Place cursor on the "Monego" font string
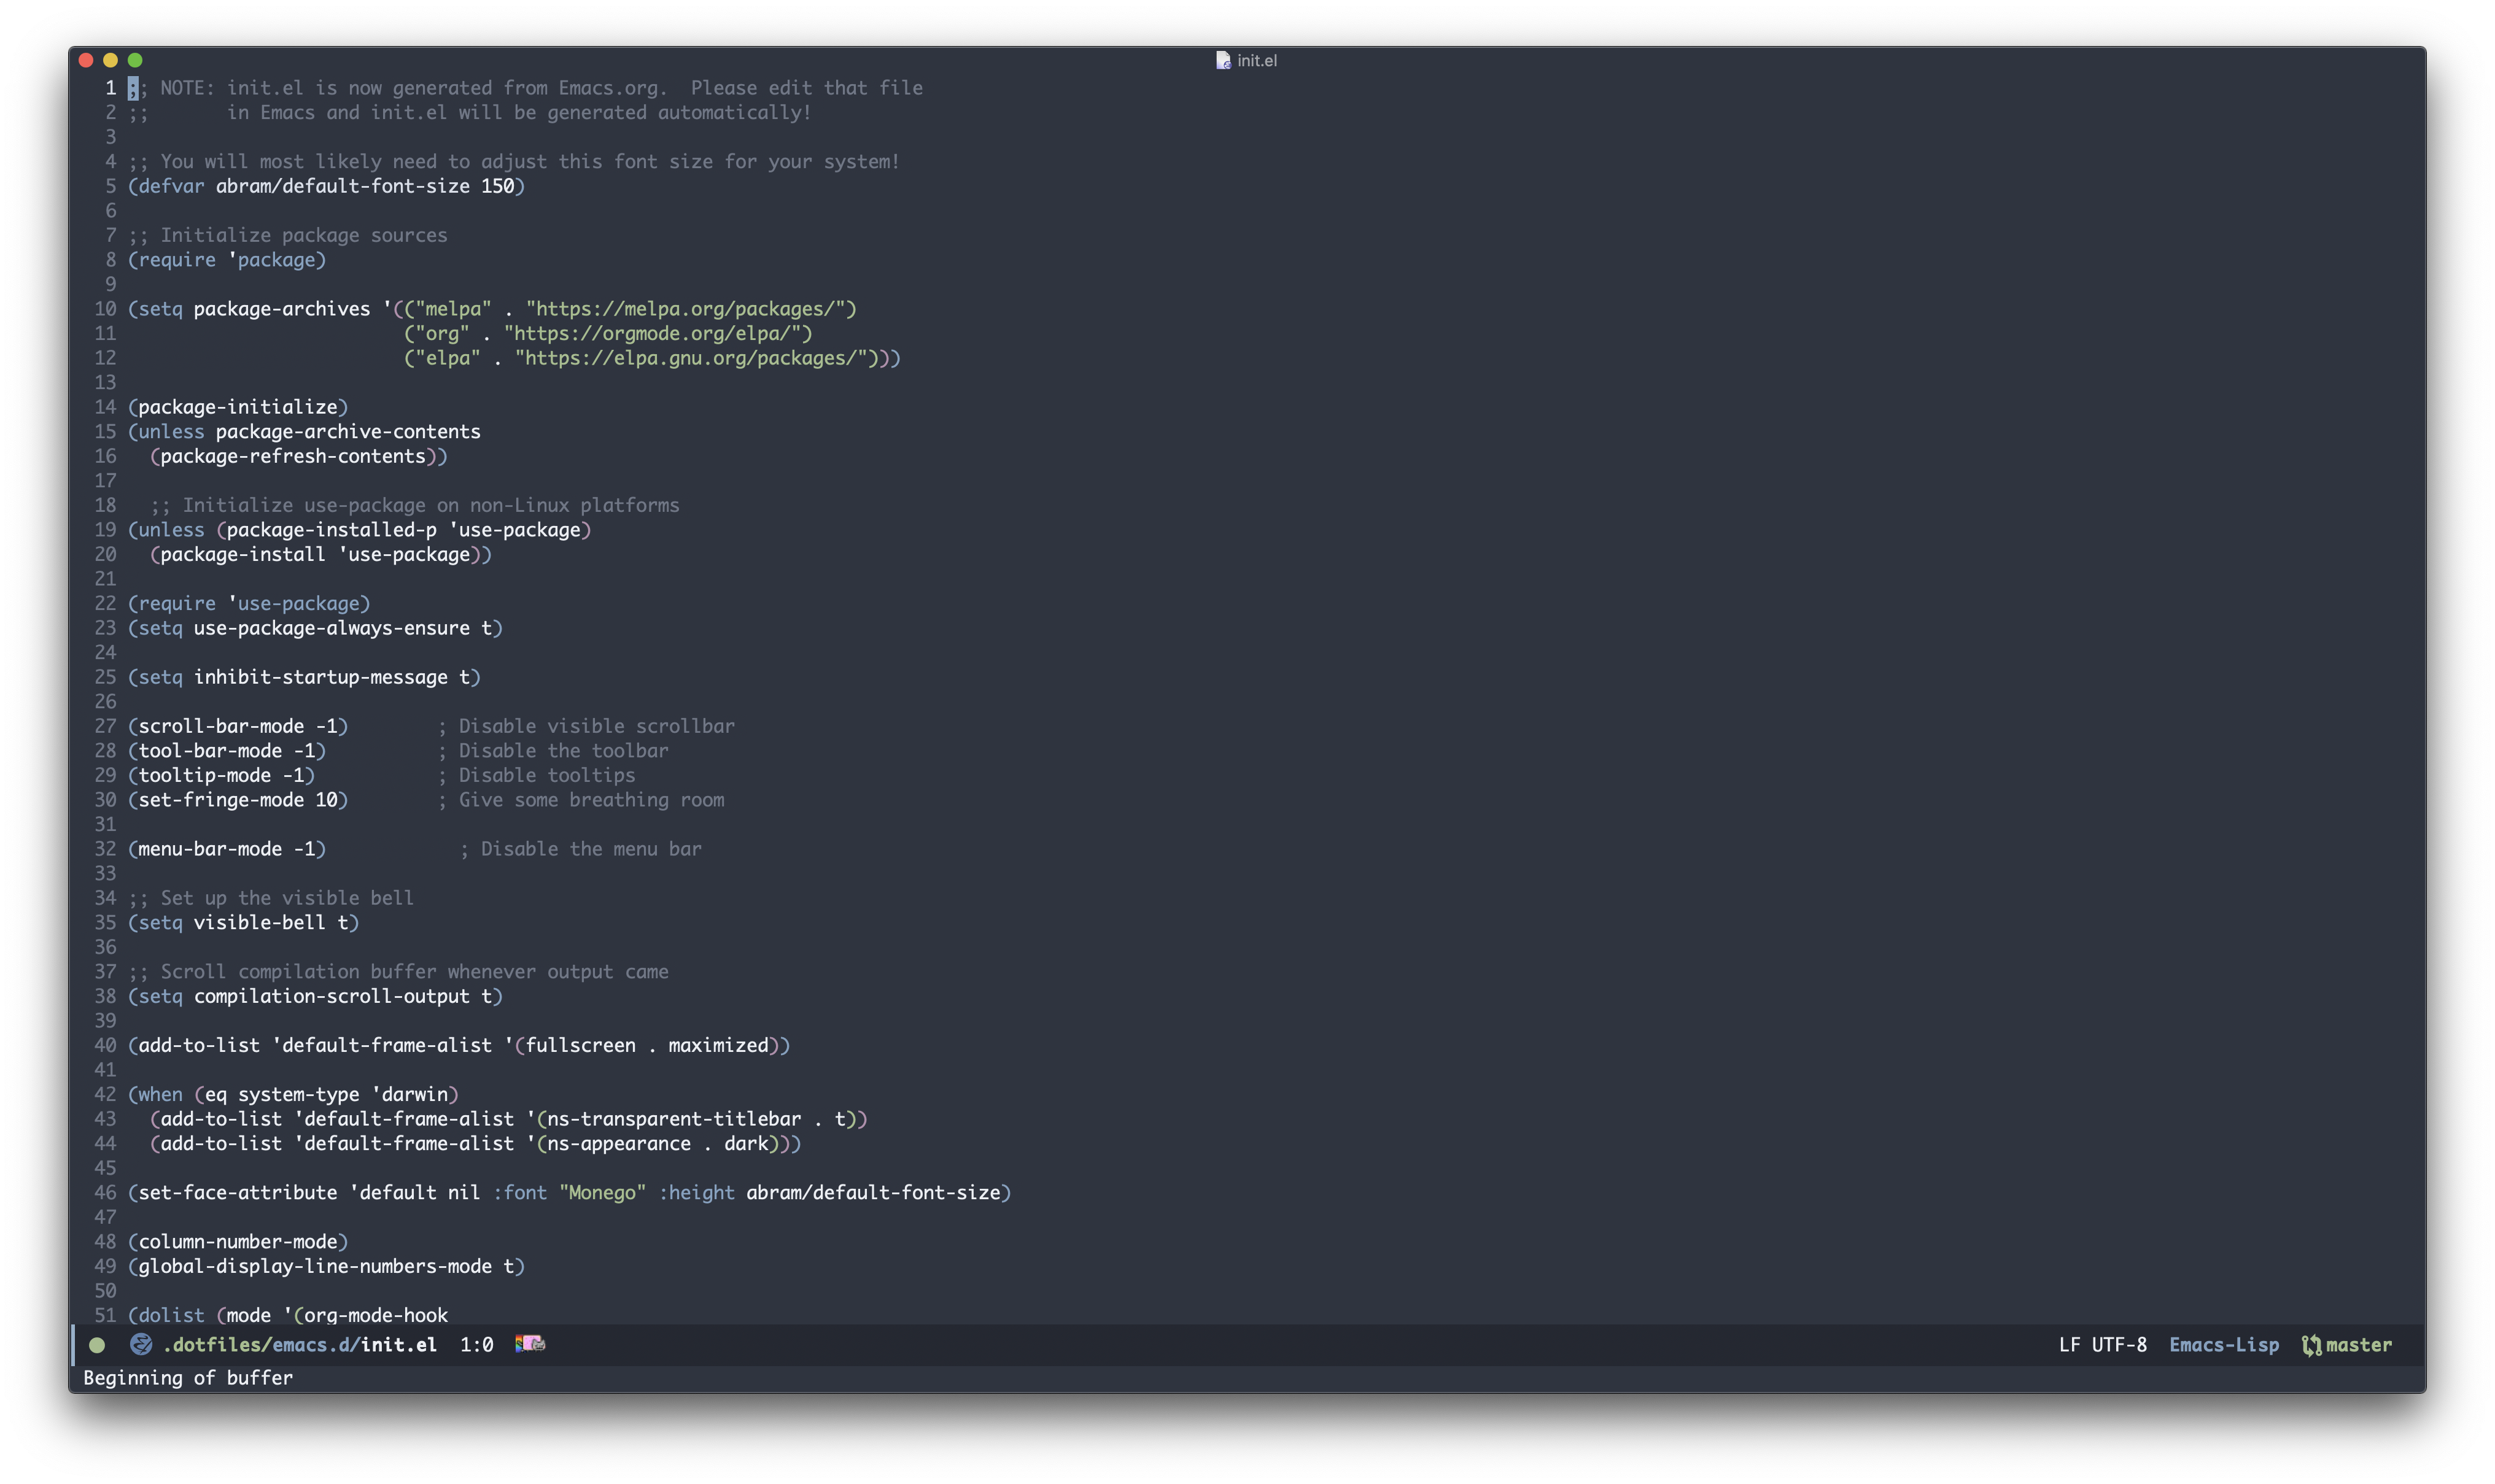 pos(602,1193)
